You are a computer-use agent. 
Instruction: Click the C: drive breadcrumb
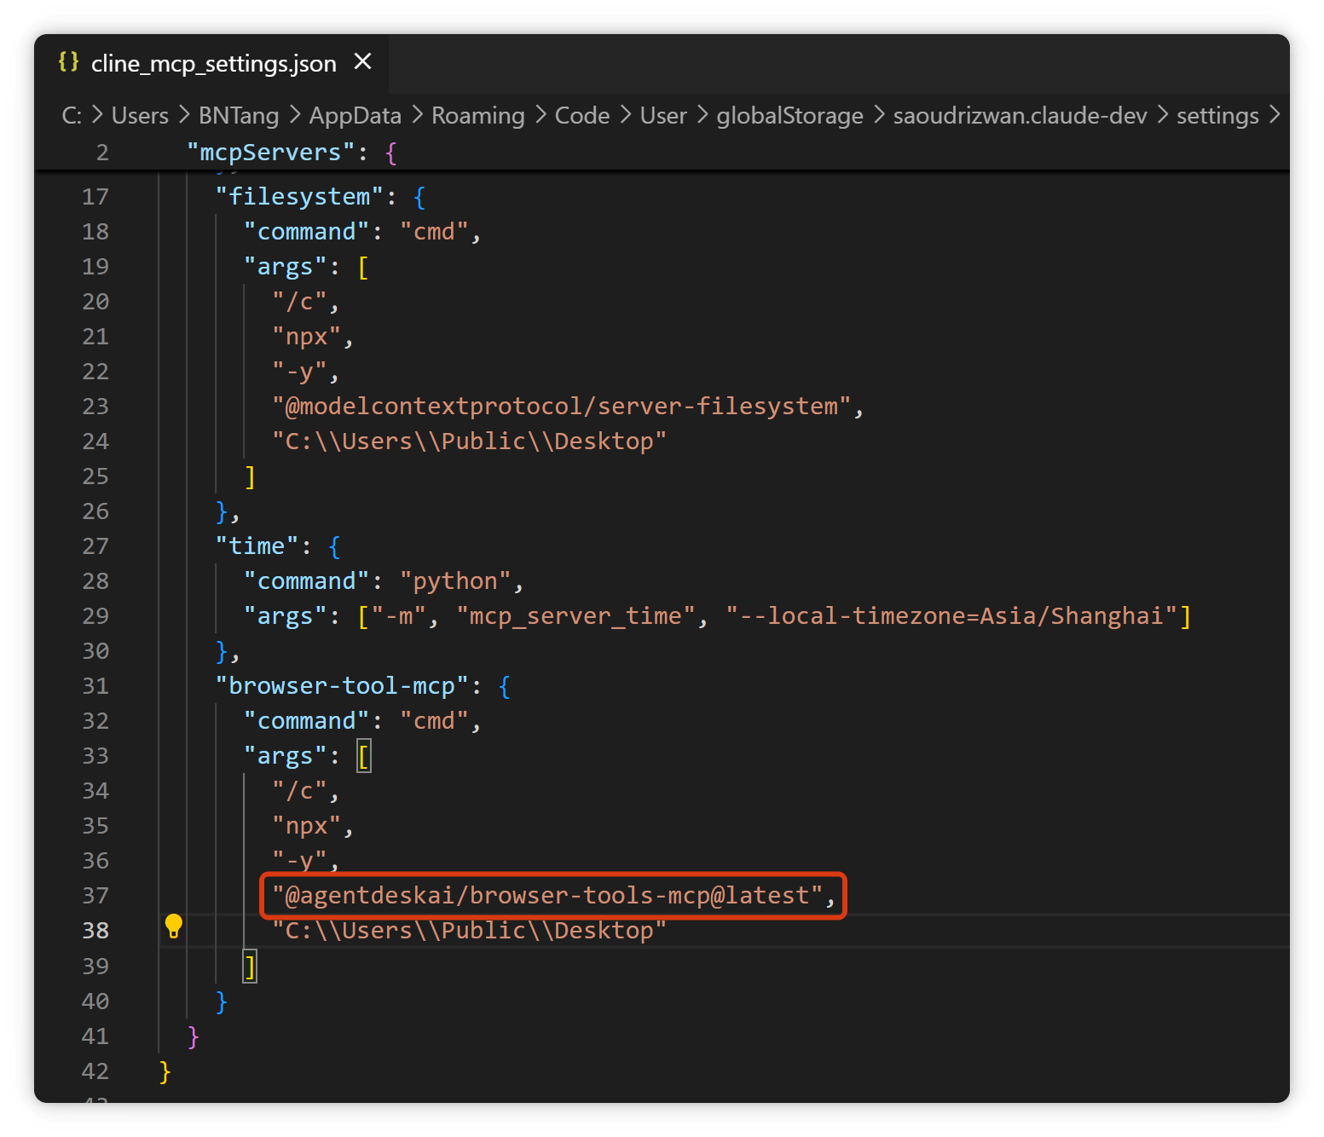72,115
